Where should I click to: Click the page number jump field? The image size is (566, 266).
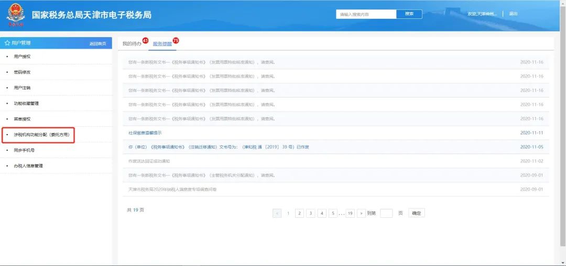[x=386, y=213]
